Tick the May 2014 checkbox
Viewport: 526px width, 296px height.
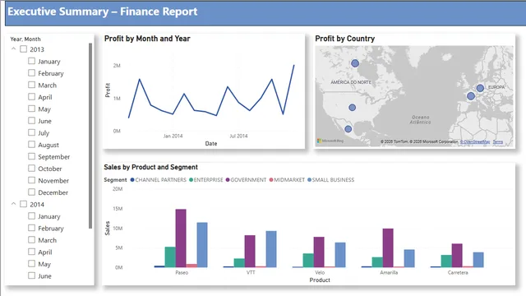pos(31,263)
